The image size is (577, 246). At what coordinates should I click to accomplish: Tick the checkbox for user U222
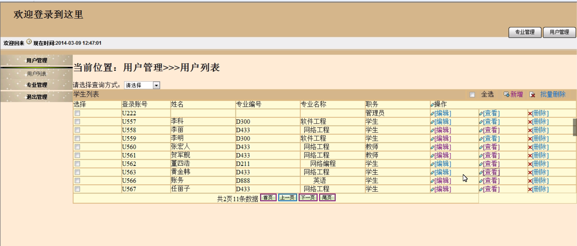click(77, 113)
